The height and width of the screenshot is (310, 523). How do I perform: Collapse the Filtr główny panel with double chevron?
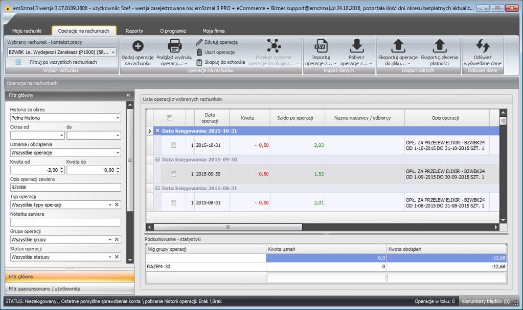[128, 95]
